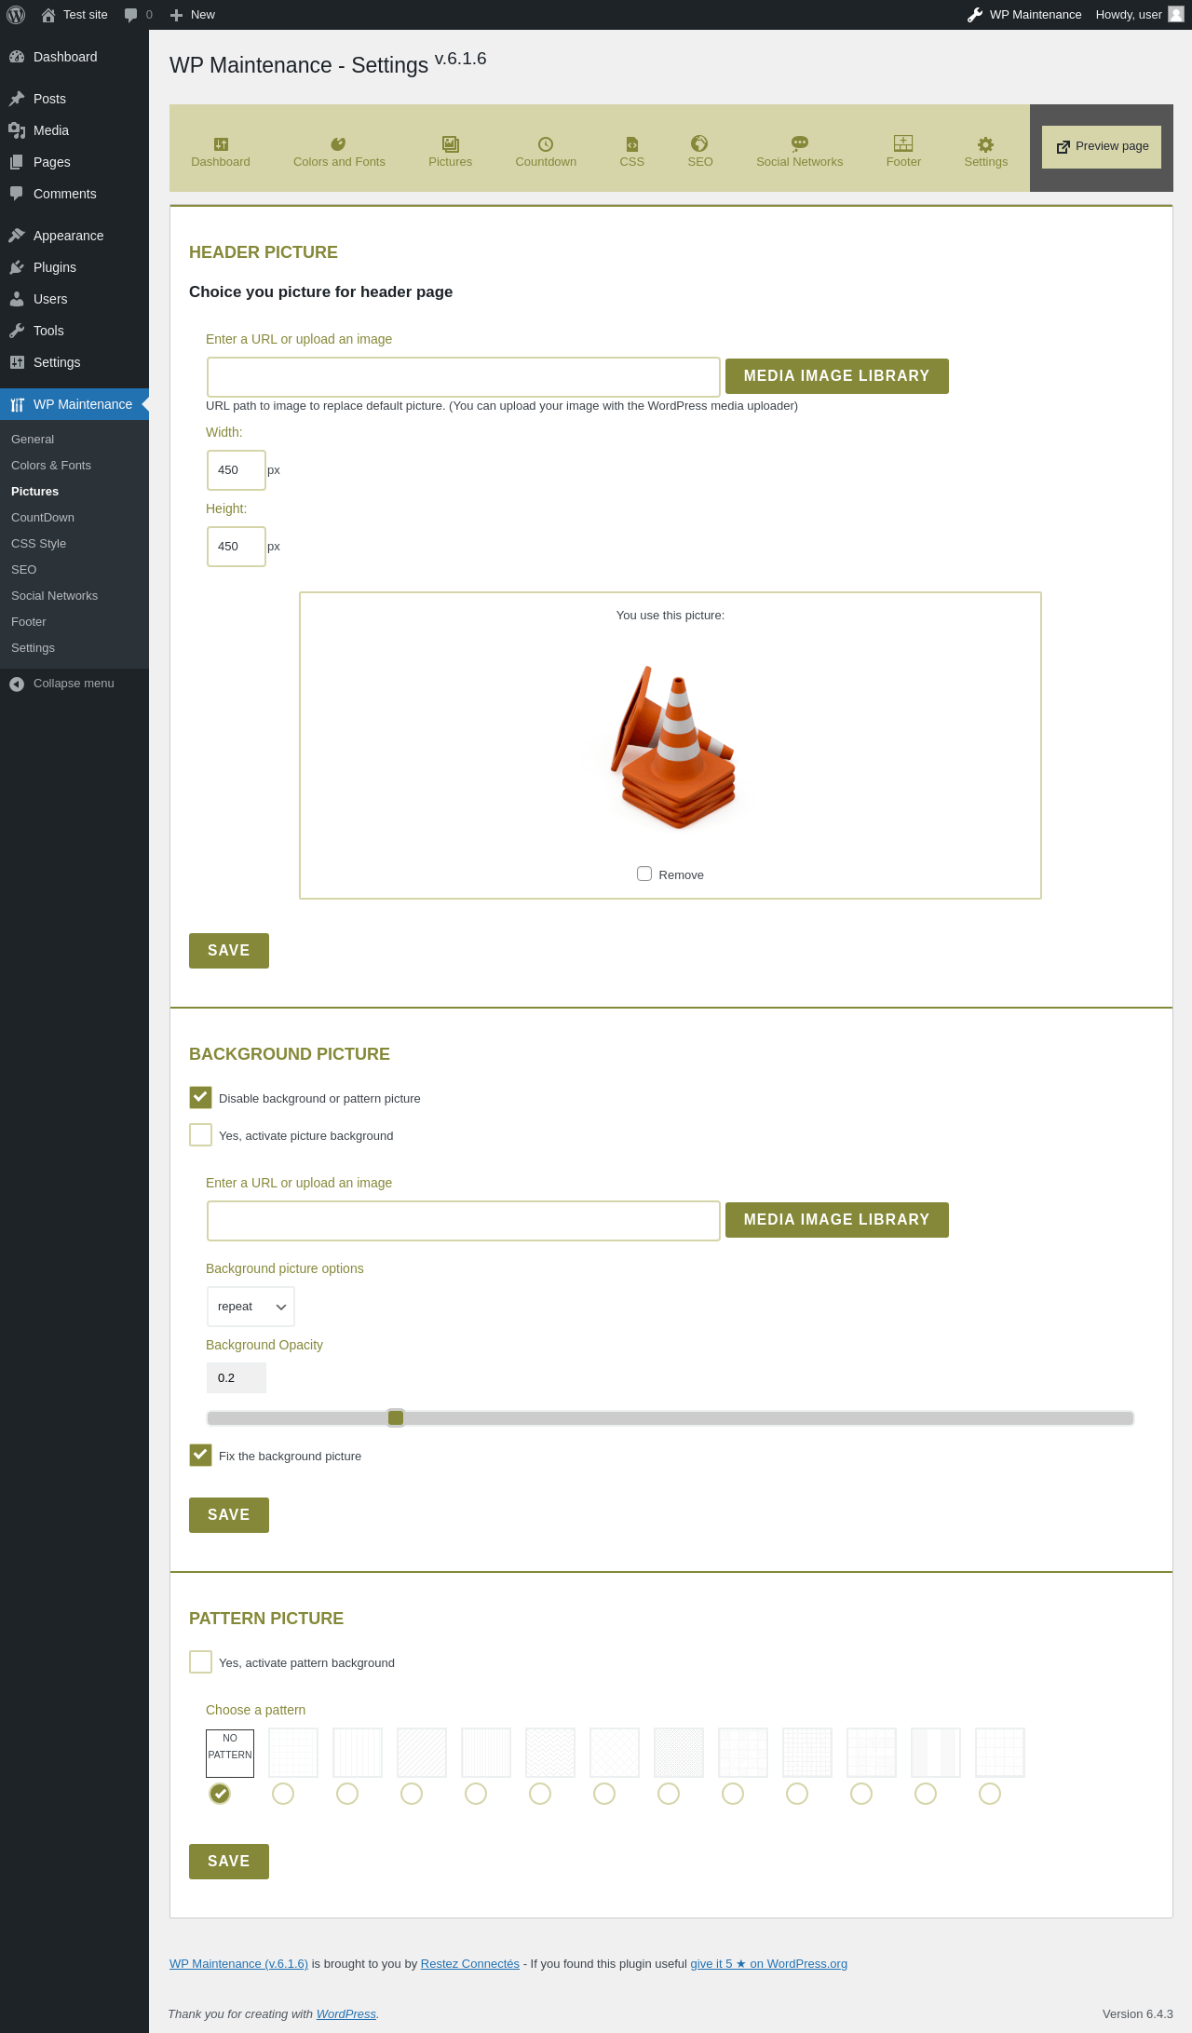Click the Posts pushpin icon in sidebar
Screen dimensions: 1192x2033
tap(17, 99)
